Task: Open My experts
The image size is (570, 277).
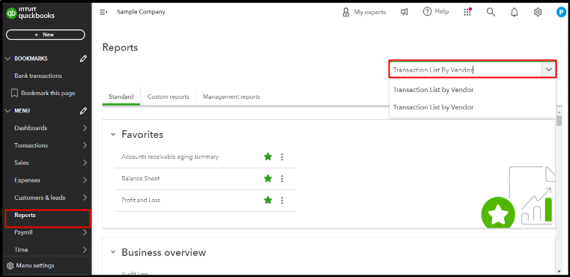Action: pyautogui.click(x=364, y=12)
